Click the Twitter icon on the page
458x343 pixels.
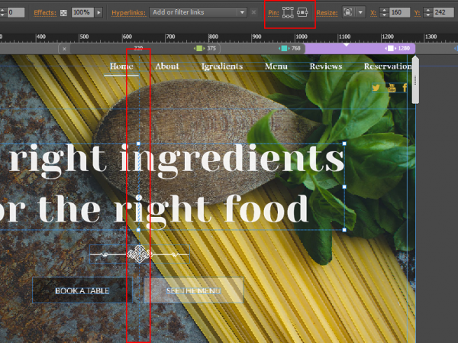(x=375, y=88)
